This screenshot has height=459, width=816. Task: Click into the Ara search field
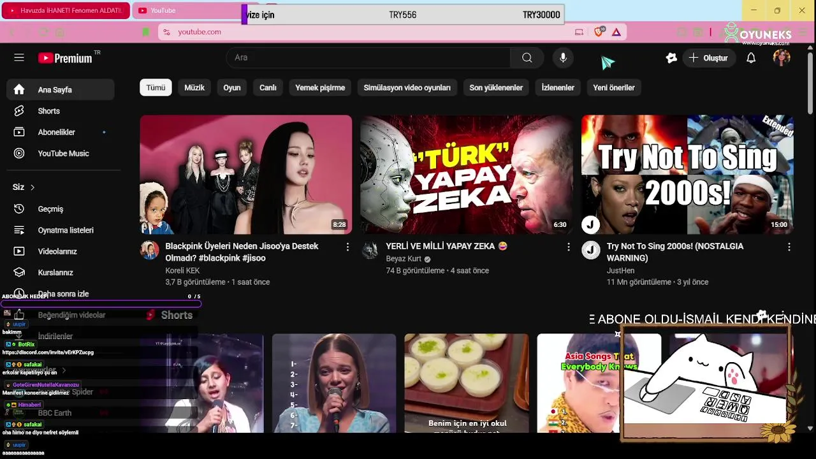pyautogui.click(x=368, y=58)
